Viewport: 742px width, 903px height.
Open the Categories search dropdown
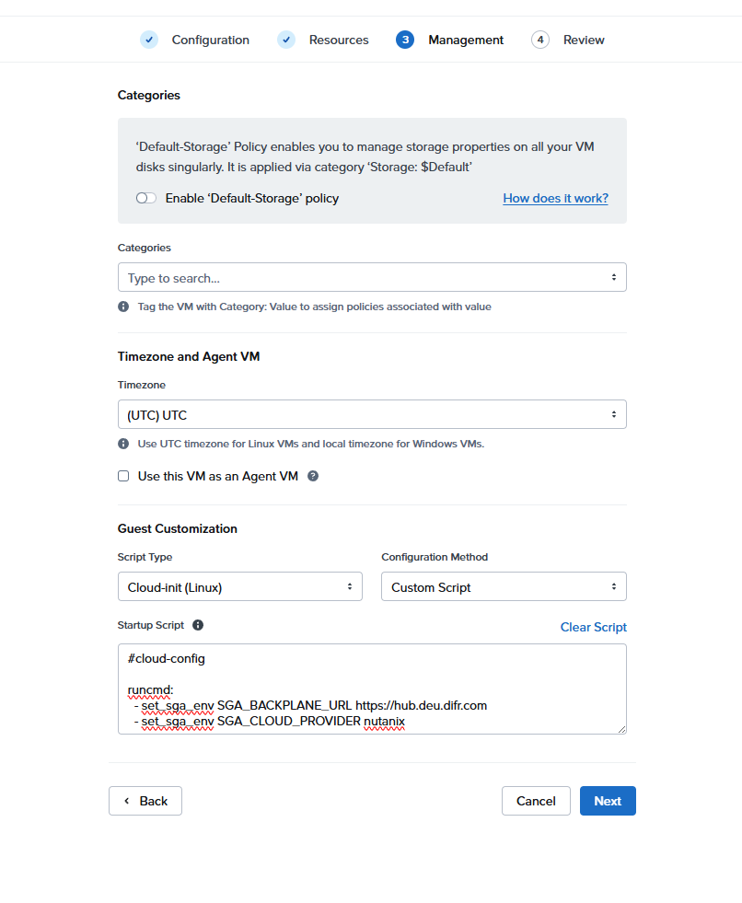372,277
